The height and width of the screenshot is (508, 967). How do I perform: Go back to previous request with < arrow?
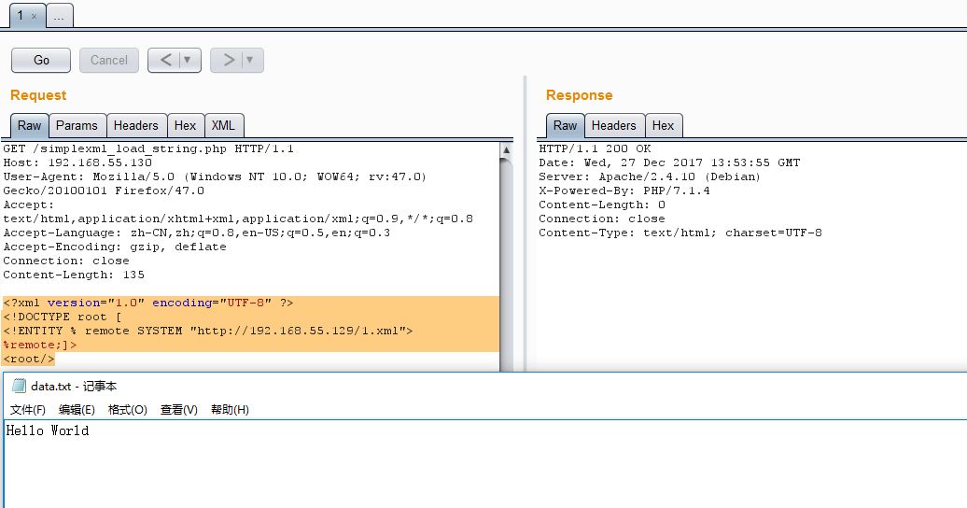(x=166, y=61)
